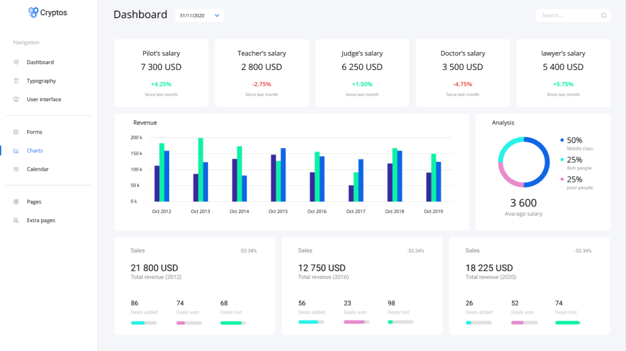The width and height of the screenshot is (626, 351).
Task: Click the Charts sidebar icon
Action: [x=16, y=150]
